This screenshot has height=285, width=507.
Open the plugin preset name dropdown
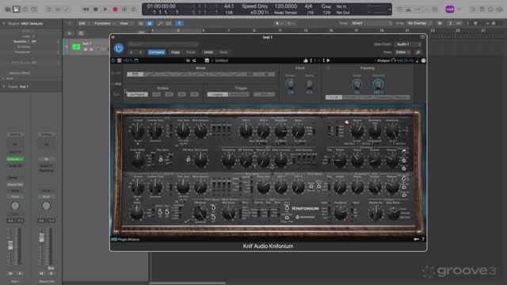pos(162,44)
